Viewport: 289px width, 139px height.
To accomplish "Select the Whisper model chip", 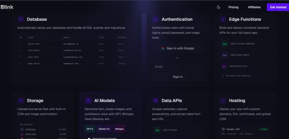I will (119, 129).
